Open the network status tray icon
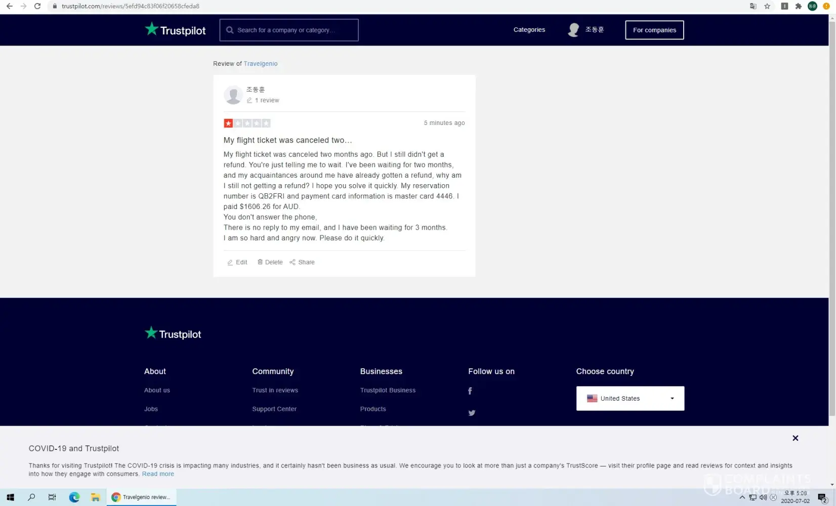Viewport: 836px width, 506px height. click(x=753, y=497)
